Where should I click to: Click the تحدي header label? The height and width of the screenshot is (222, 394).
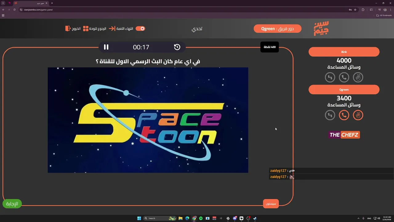coord(197,29)
